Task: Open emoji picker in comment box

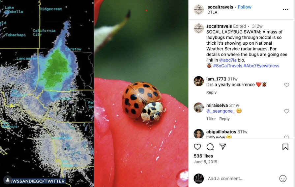Action: 282,178
